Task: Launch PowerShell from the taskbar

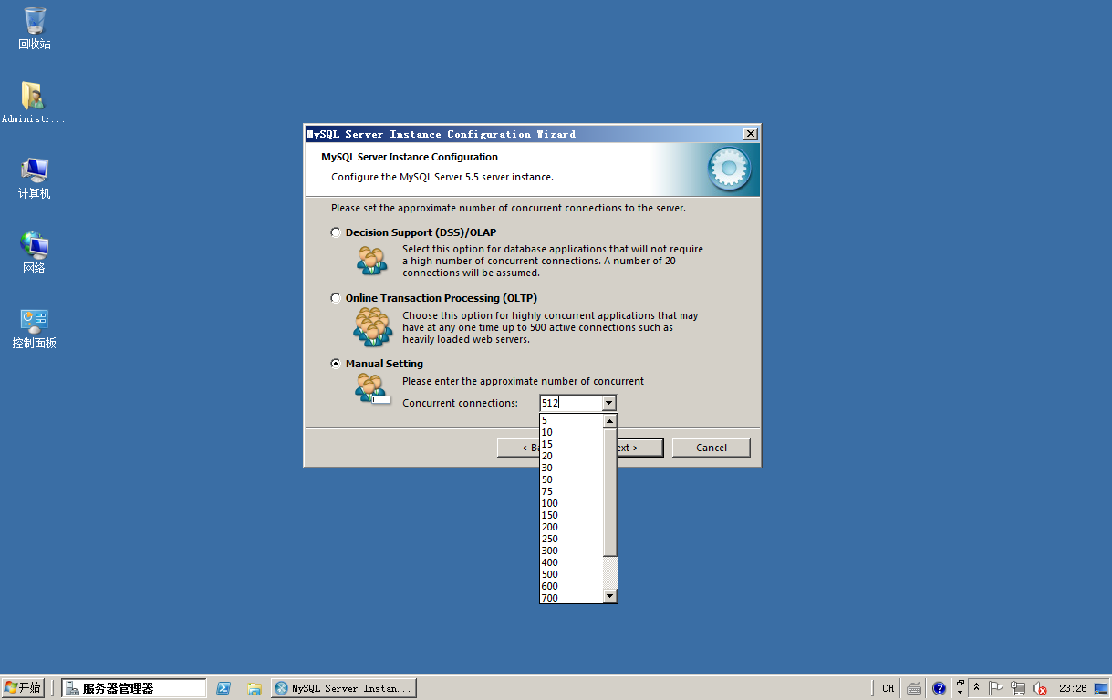Action: pyautogui.click(x=223, y=688)
